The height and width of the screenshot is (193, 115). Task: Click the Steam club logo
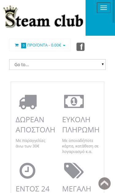(x=43, y=17)
